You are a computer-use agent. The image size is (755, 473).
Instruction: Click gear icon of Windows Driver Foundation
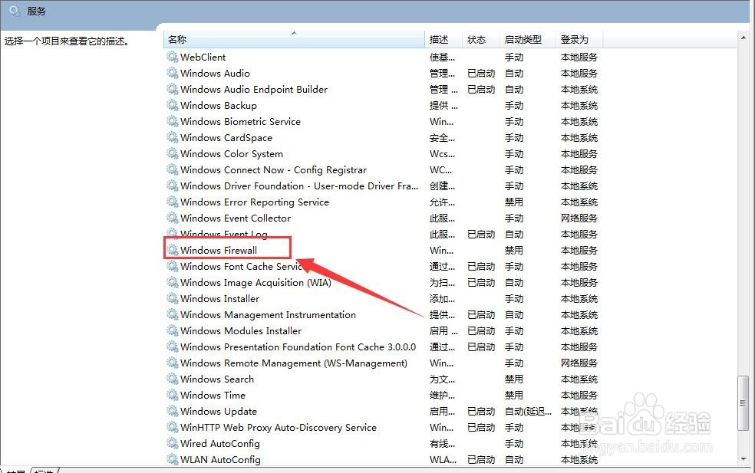[173, 186]
